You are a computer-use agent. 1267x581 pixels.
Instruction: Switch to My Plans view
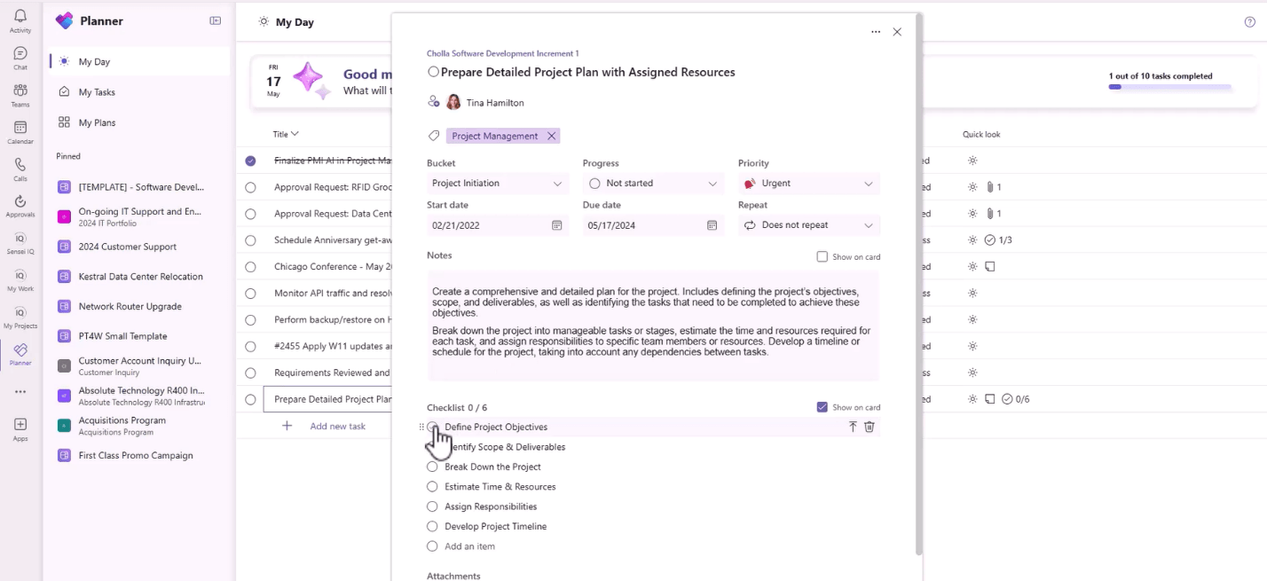pyautogui.click(x=97, y=122)
